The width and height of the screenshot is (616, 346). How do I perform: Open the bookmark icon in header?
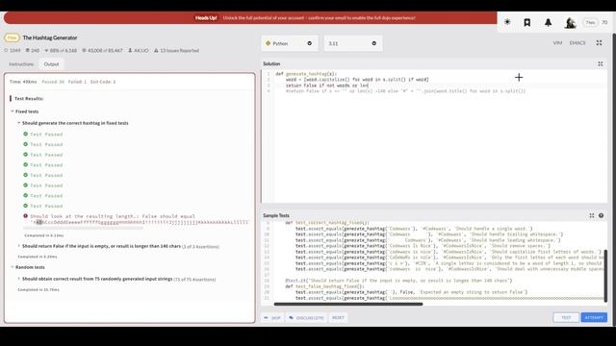click(527, 23)
